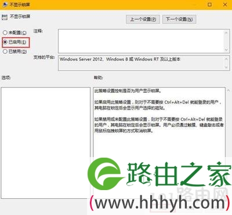Maximize the policy setting window
Screen dimensions: 232x215
point(209,5)
